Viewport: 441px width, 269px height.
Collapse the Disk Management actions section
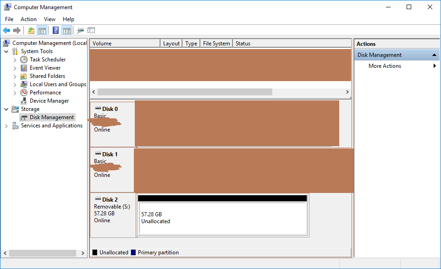434,55
